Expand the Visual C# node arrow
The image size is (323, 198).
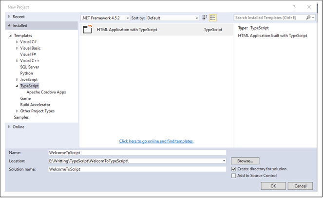tap(17, 42)
